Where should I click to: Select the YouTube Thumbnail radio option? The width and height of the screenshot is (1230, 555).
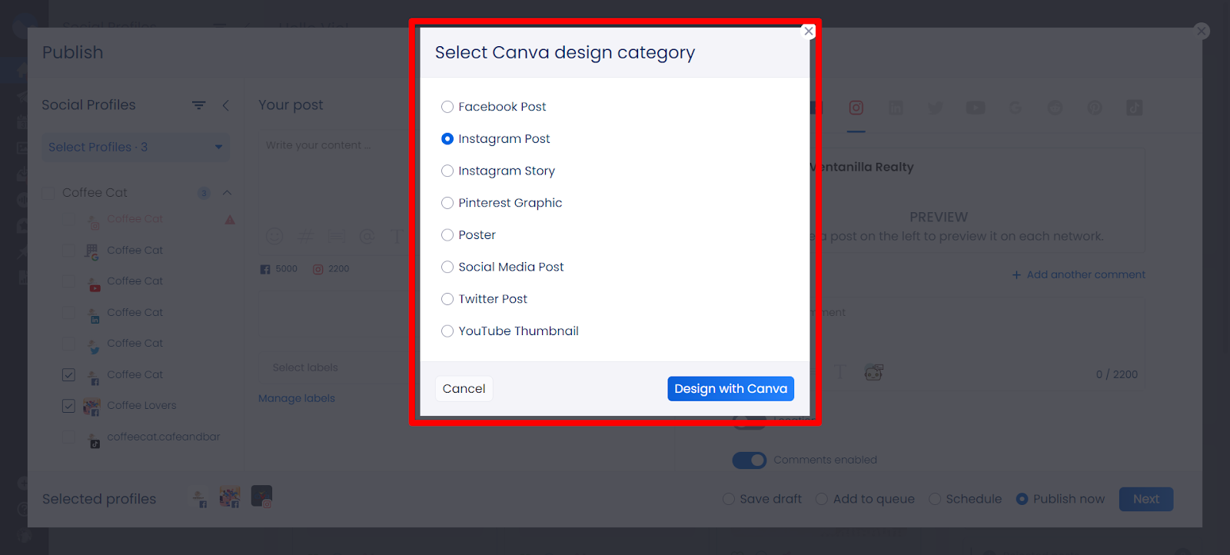[x=447, y=331]
